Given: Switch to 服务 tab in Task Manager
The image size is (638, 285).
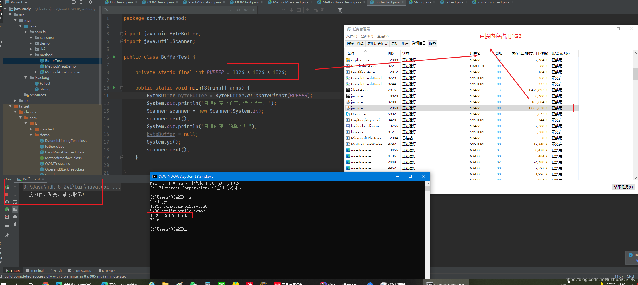Looking at the screenshot, I should 432,43.
